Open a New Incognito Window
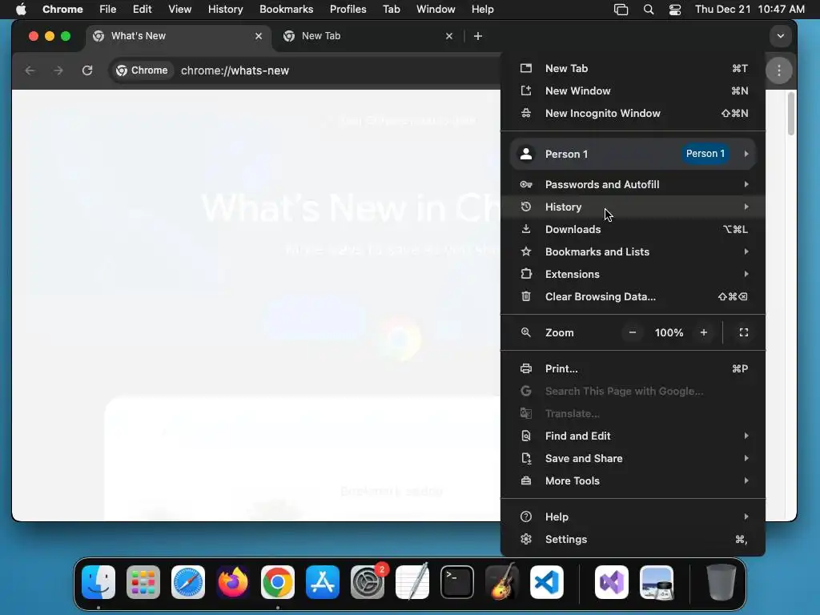This screenshot has width=820, height=615. pos(633,114)
